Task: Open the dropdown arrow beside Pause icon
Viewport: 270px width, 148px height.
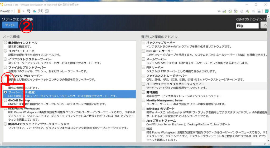Action: [23, 11]
